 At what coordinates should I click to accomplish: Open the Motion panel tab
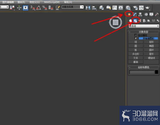pos(146,14)
